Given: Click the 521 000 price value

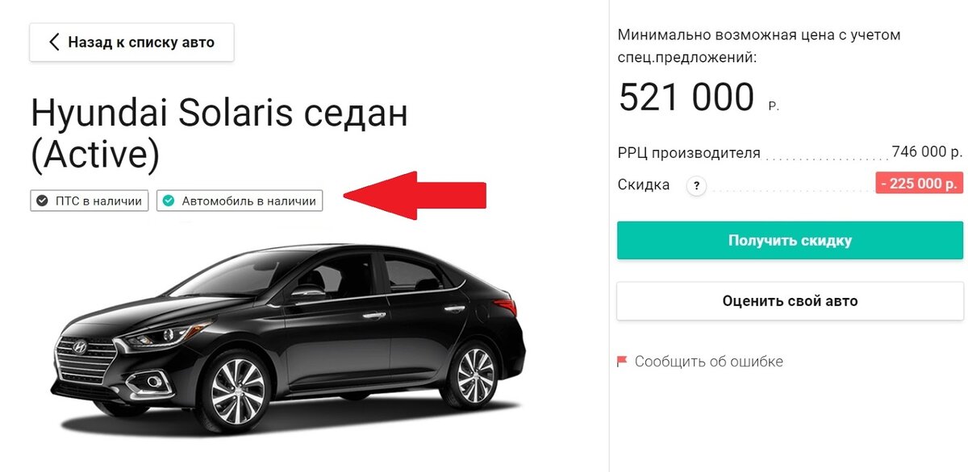Looking at the screenshot, I should tap(686, 97).
